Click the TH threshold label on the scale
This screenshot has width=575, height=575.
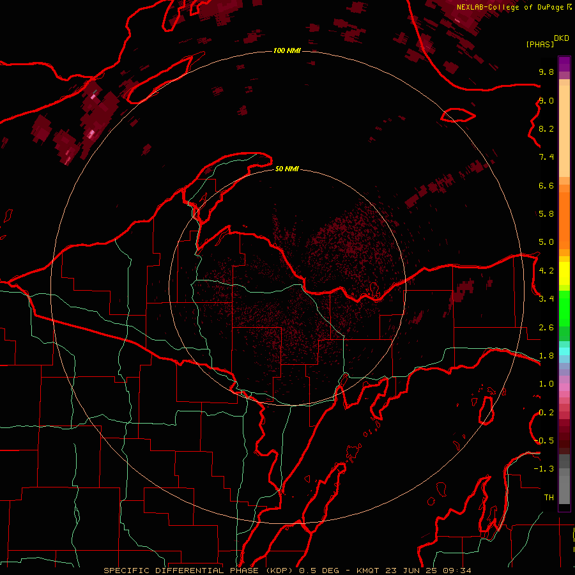tap(549, 498)
